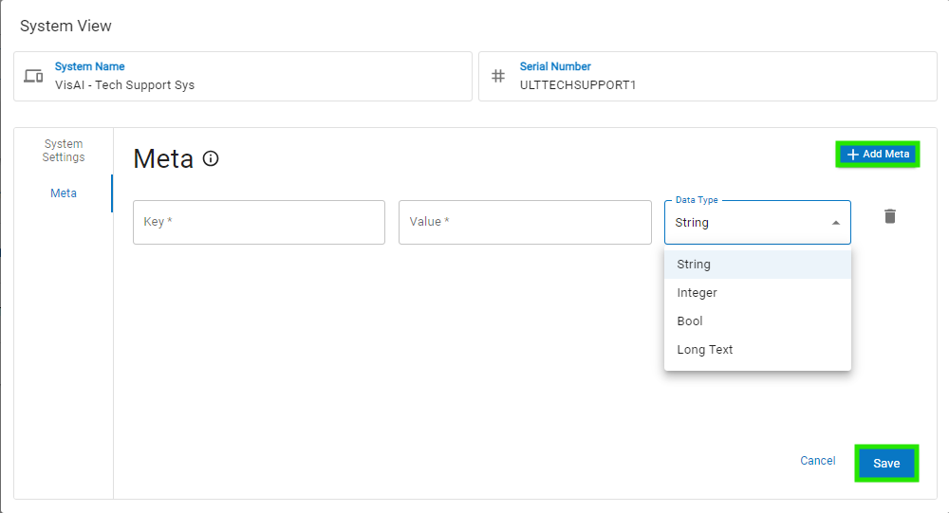Delete the meta row with trash icon
The height and width of the screenshot is (513, 949).
click(x=889, y=216)
